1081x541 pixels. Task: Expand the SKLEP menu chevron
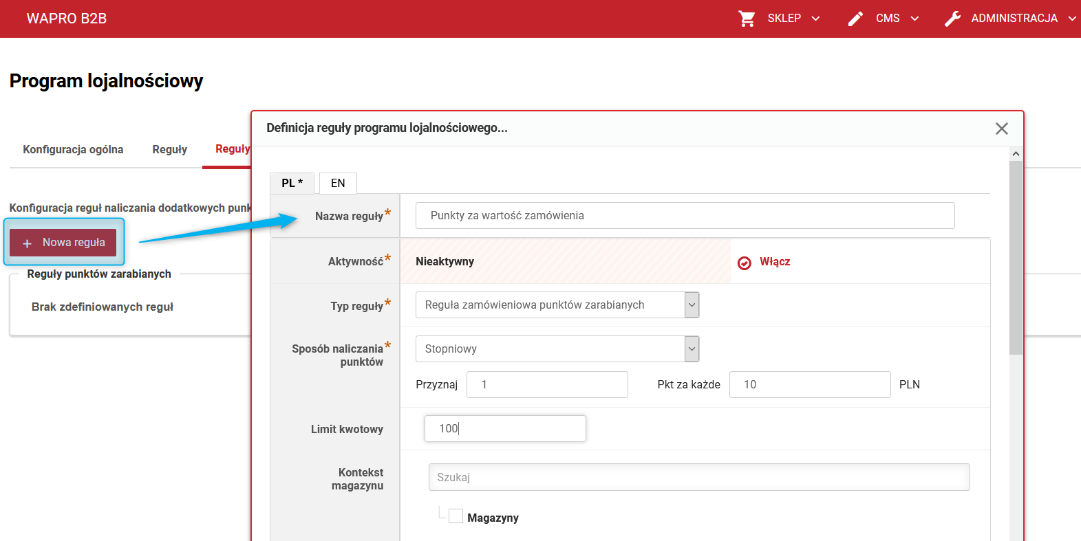pos(816,19)
